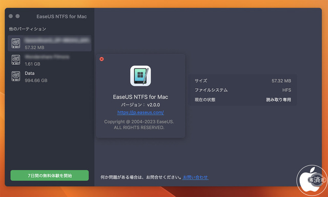Viewport: 328px width, 197px height.
Task: Select the Data partition name
Action: 30,73
